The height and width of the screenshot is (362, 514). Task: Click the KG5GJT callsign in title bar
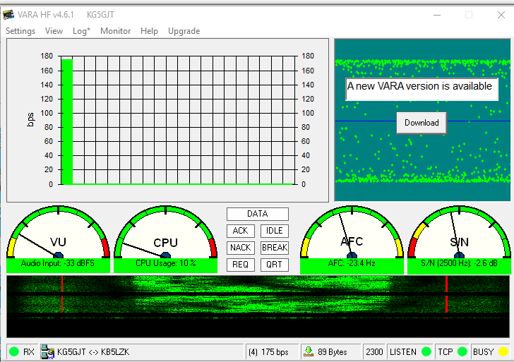click(100, 15)
